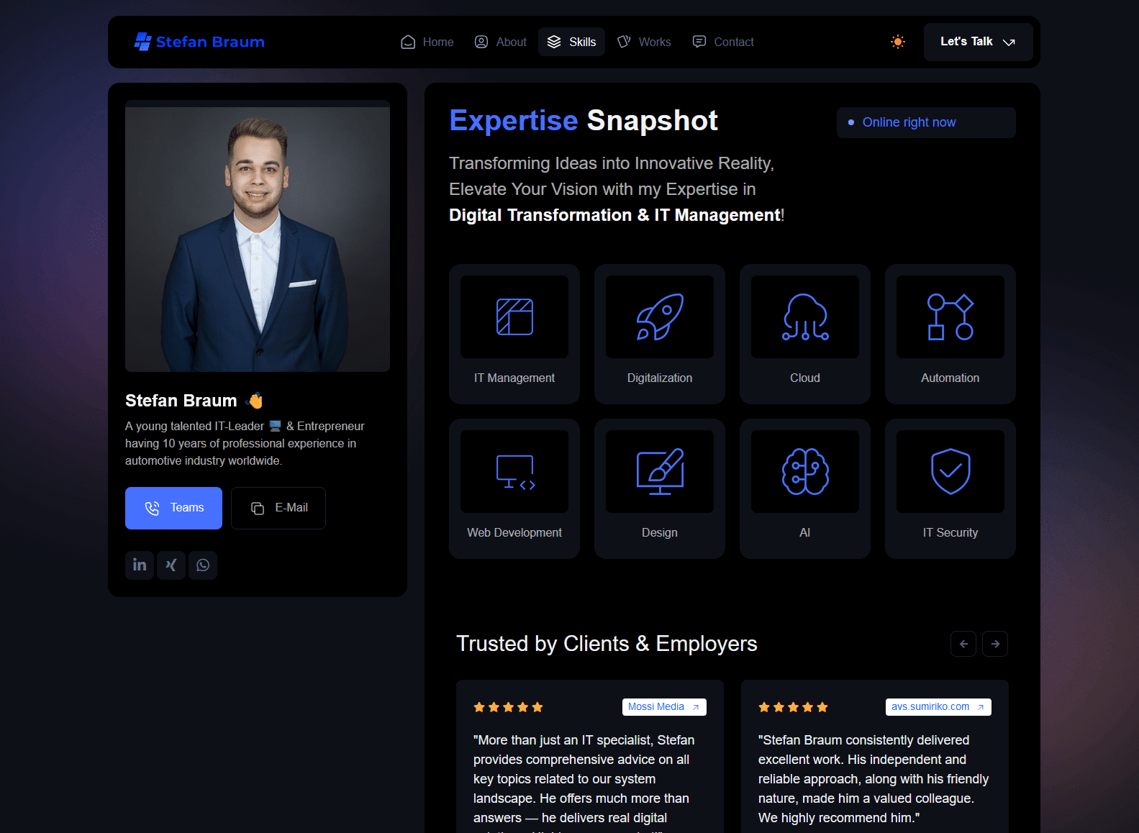Open the Contact menu item
1139x833 pixels.
(x=723, y=42)
